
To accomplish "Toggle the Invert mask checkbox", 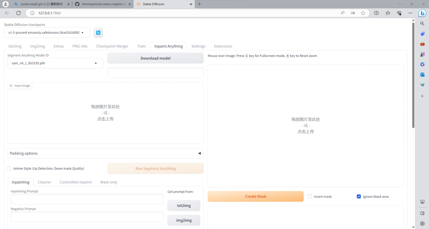I will click(x=310, y=197).
